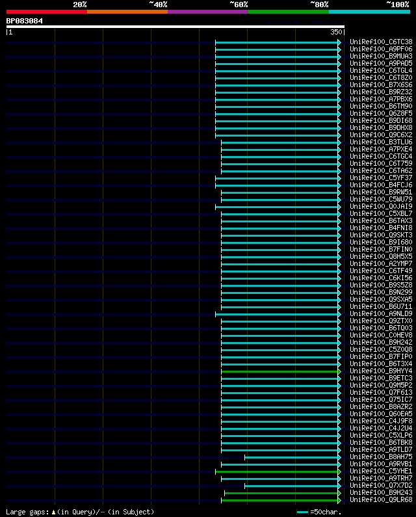Select hit label UniRef100_B6U711

pyautogui.click(x=381, y=306)
